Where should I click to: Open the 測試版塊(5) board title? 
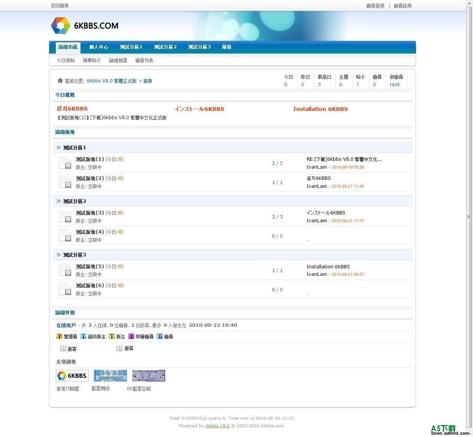90,266
